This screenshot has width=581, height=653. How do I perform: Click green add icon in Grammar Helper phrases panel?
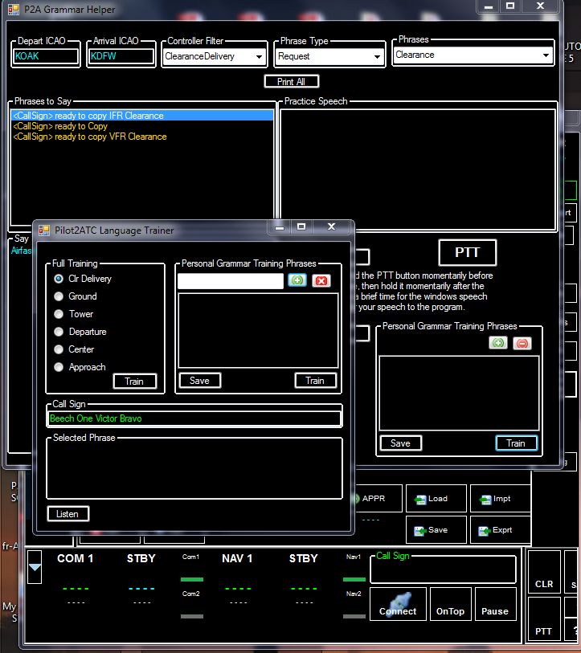tap(498, 343)
